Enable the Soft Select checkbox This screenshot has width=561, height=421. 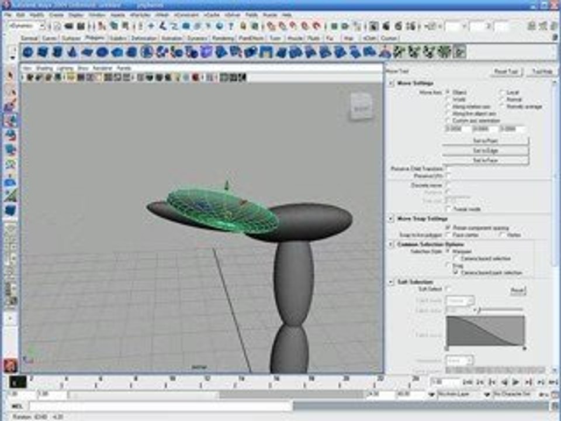448,289
